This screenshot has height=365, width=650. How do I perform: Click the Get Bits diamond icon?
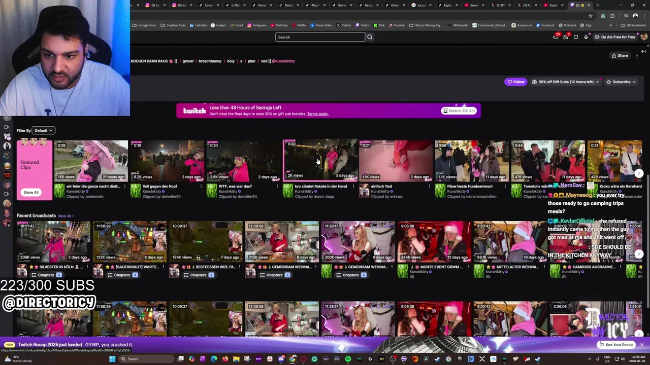point(586,37)
